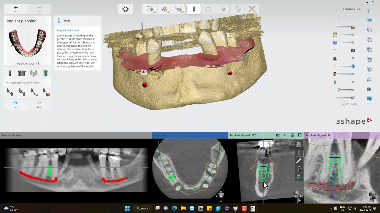Viewport: 380px width, 213px height.
Task: Click the green arrow implant icon in slice view
Action: pos(299,177)
